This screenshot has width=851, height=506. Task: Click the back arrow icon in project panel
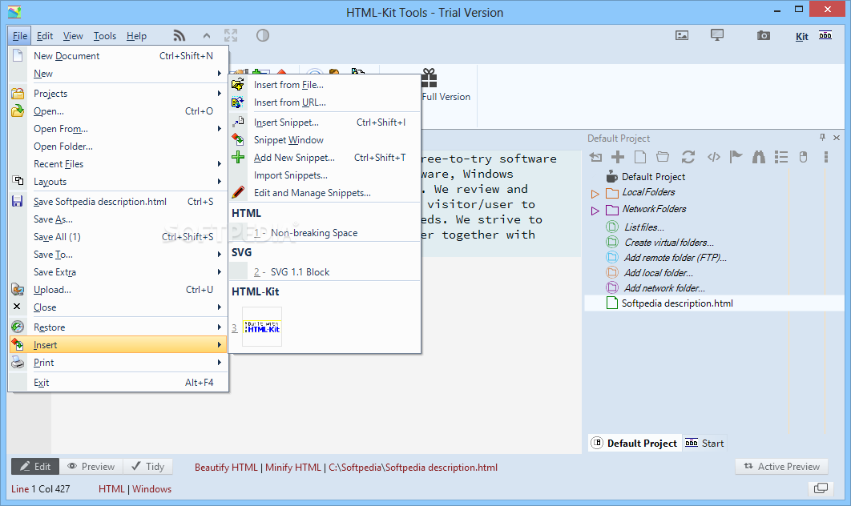point(596,157)
